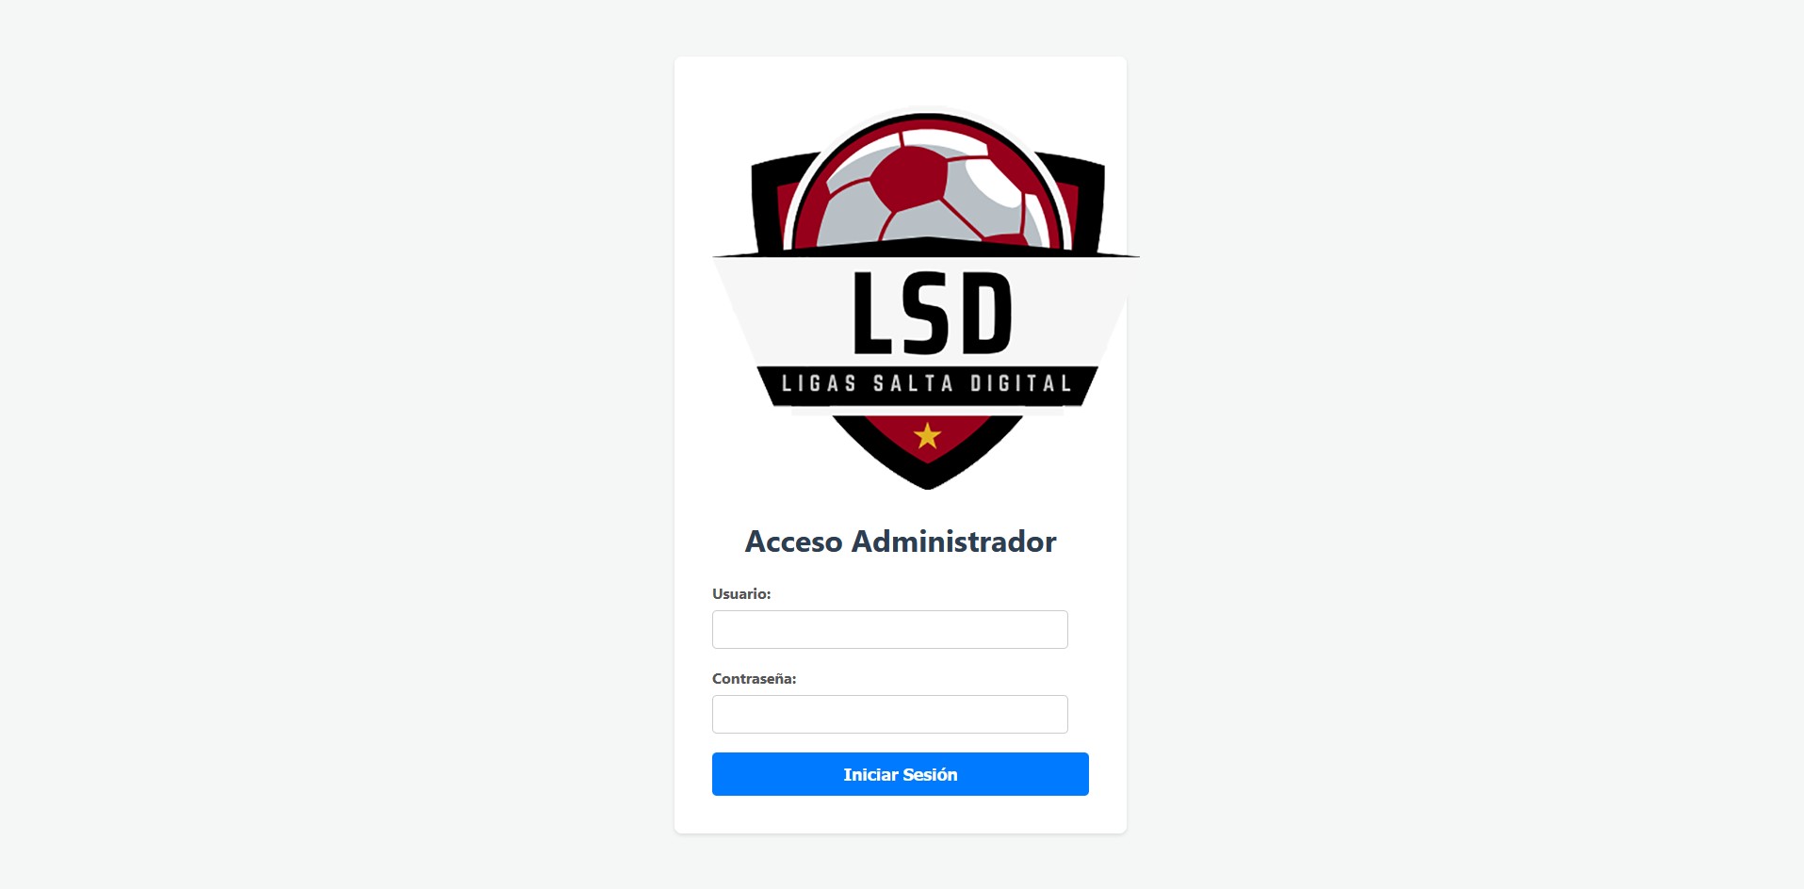
Task: Click the word Administrador in the heading
Action: (x=954, y=541)
